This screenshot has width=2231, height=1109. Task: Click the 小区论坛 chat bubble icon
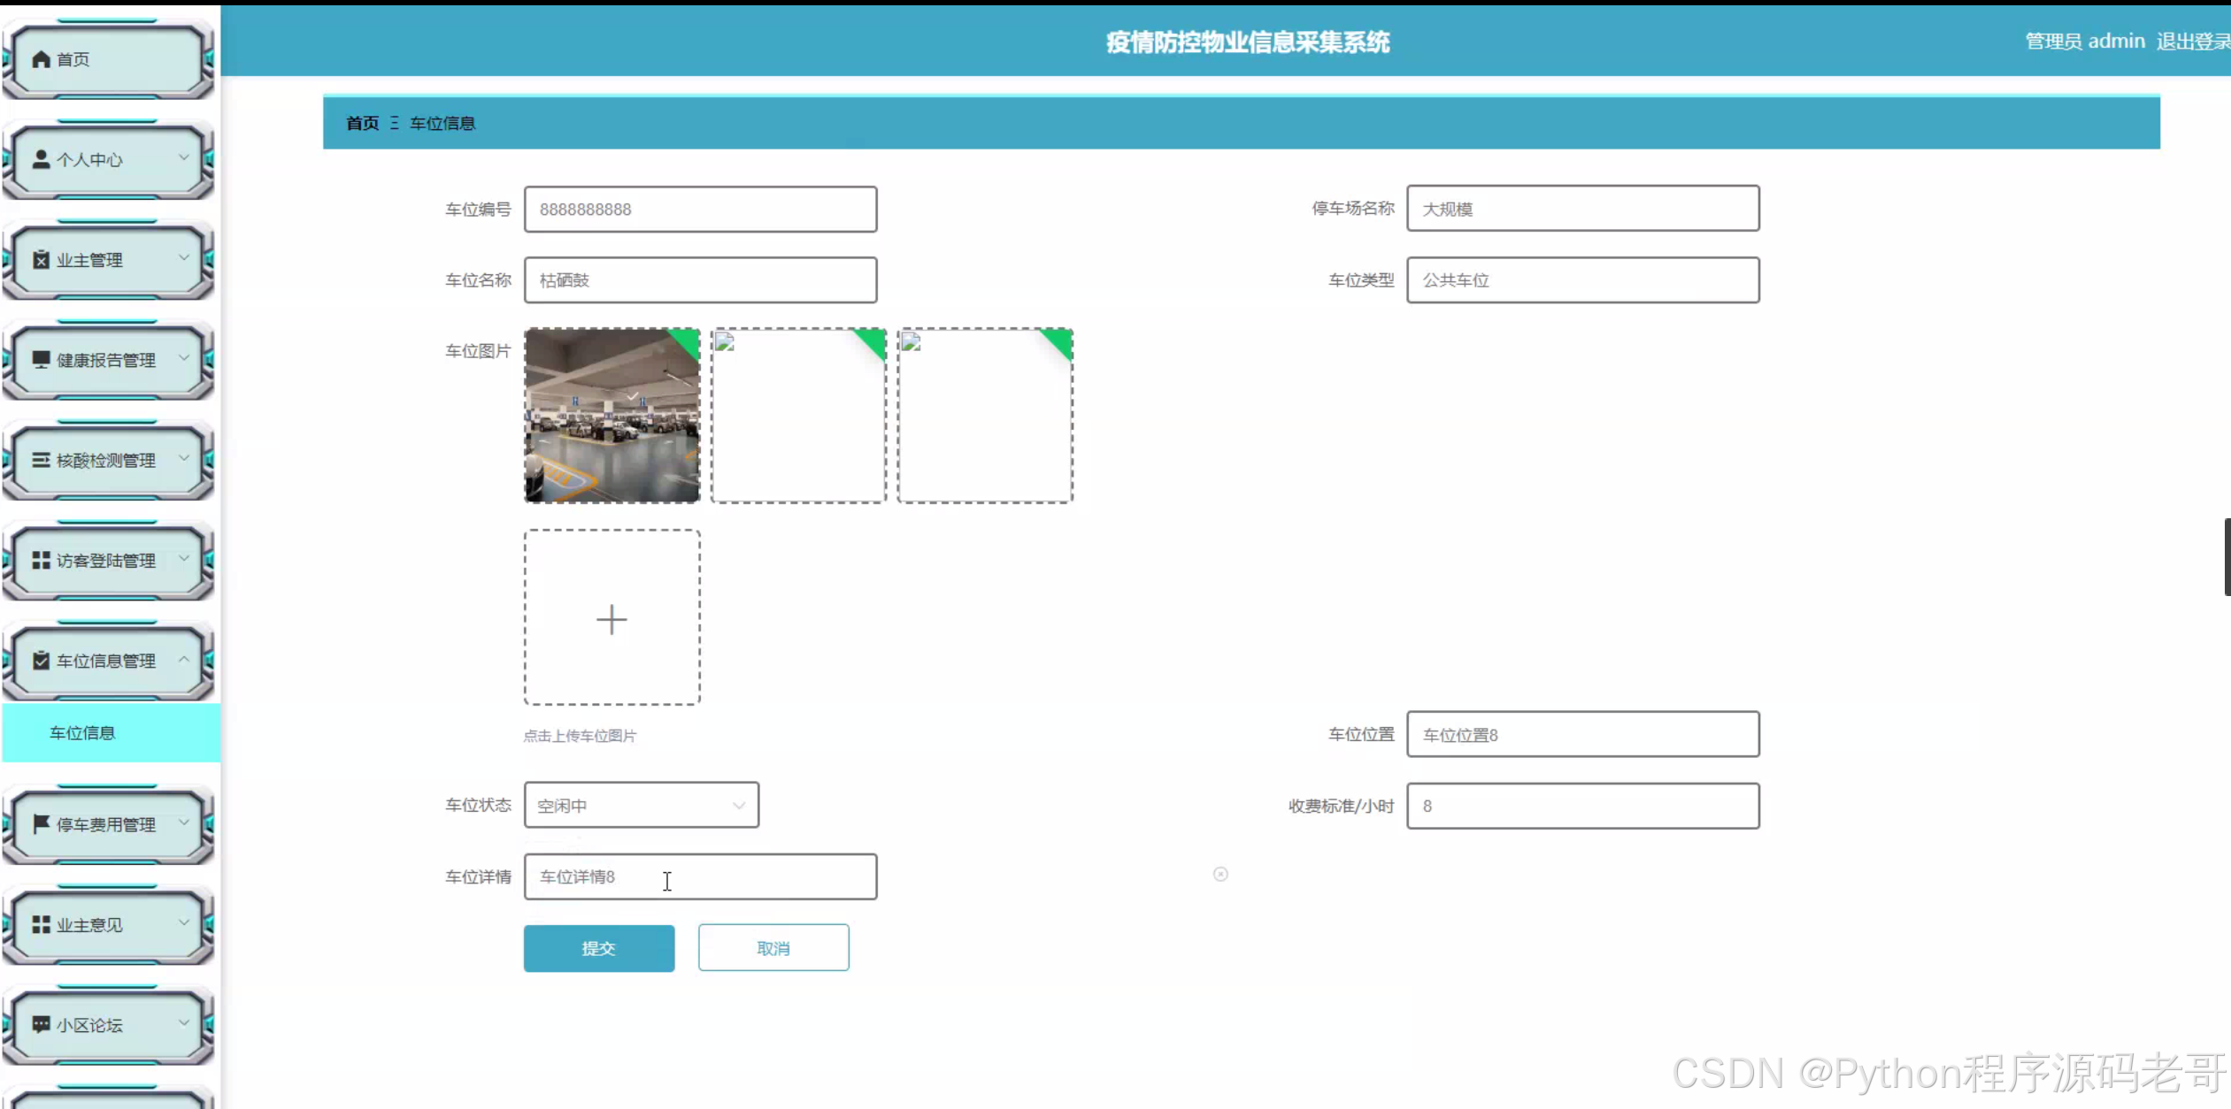pyautogui.click(x=41, y=1024)
